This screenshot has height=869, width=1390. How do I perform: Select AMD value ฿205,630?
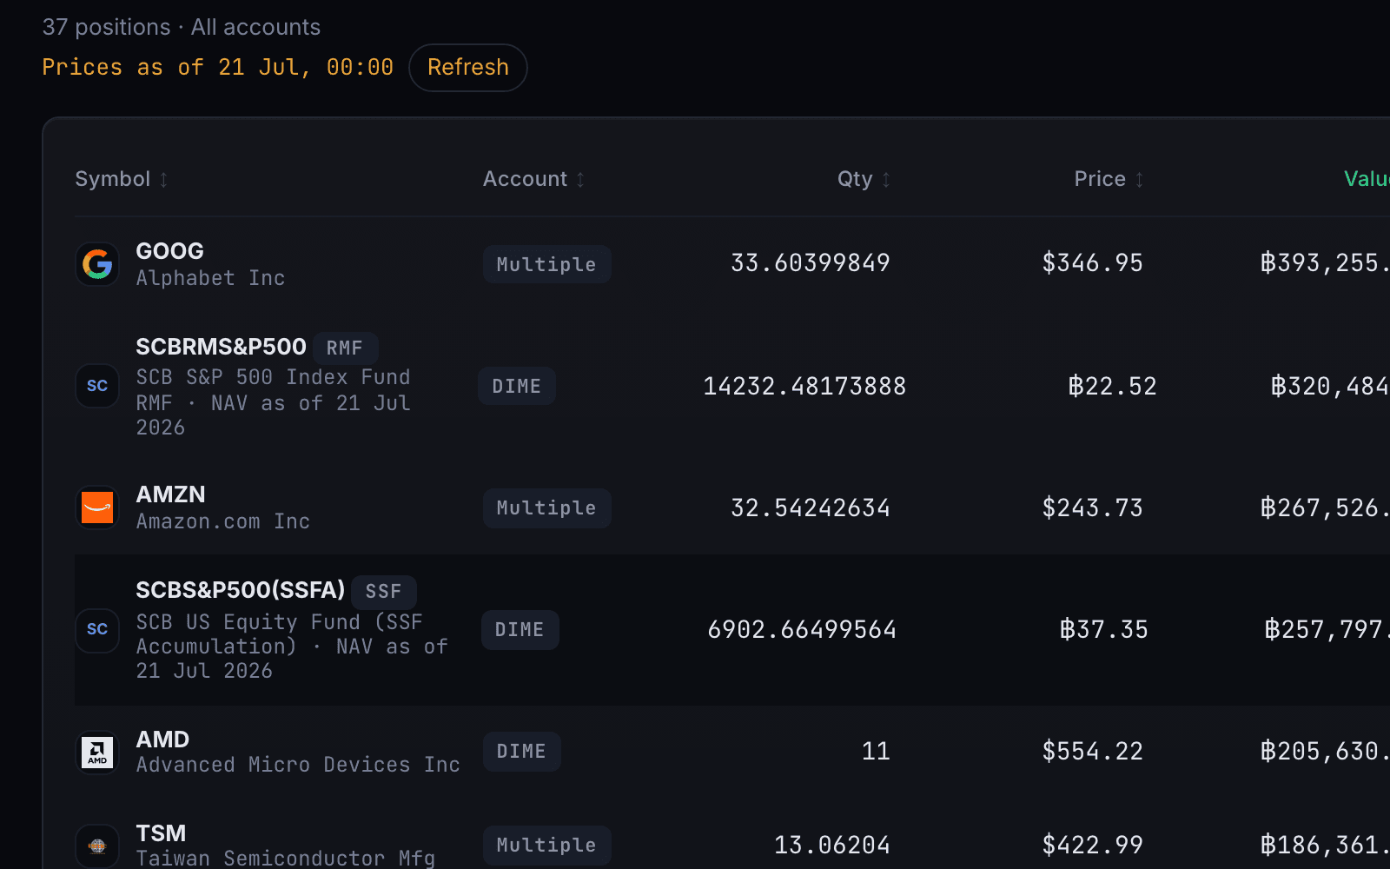pyautogui.click(x=1325, y=751)
